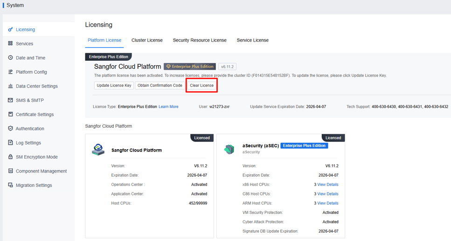451x241 pixels.
Task: Open Component Management page
Action: pyautogui.click(x=39, y=171)
